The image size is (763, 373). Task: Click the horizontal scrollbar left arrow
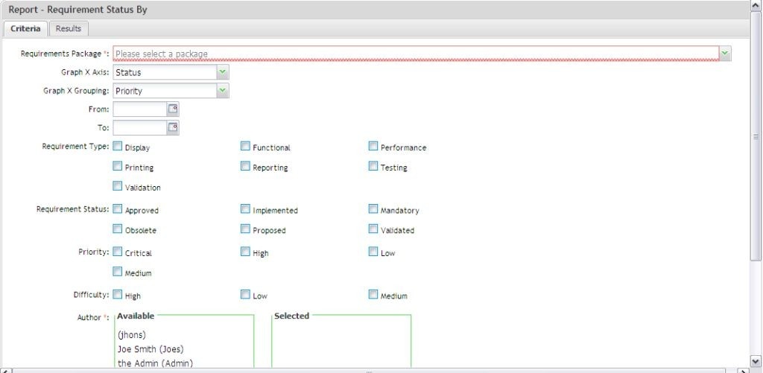click(x=5, y=370)
